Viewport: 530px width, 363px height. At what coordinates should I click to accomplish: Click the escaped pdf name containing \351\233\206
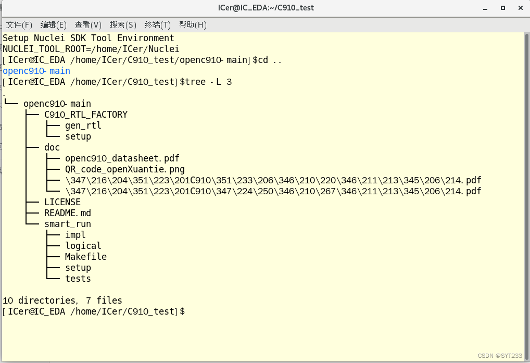point(273,180)
